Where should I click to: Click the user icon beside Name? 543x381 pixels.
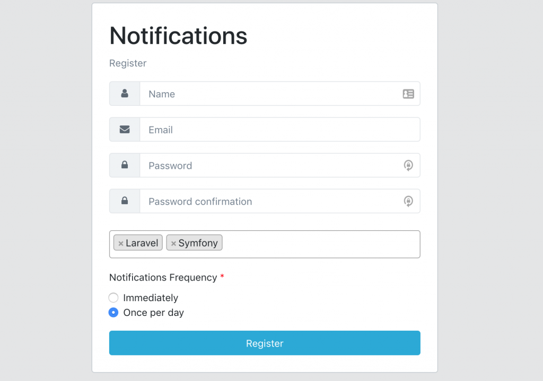tap(125, 94)
